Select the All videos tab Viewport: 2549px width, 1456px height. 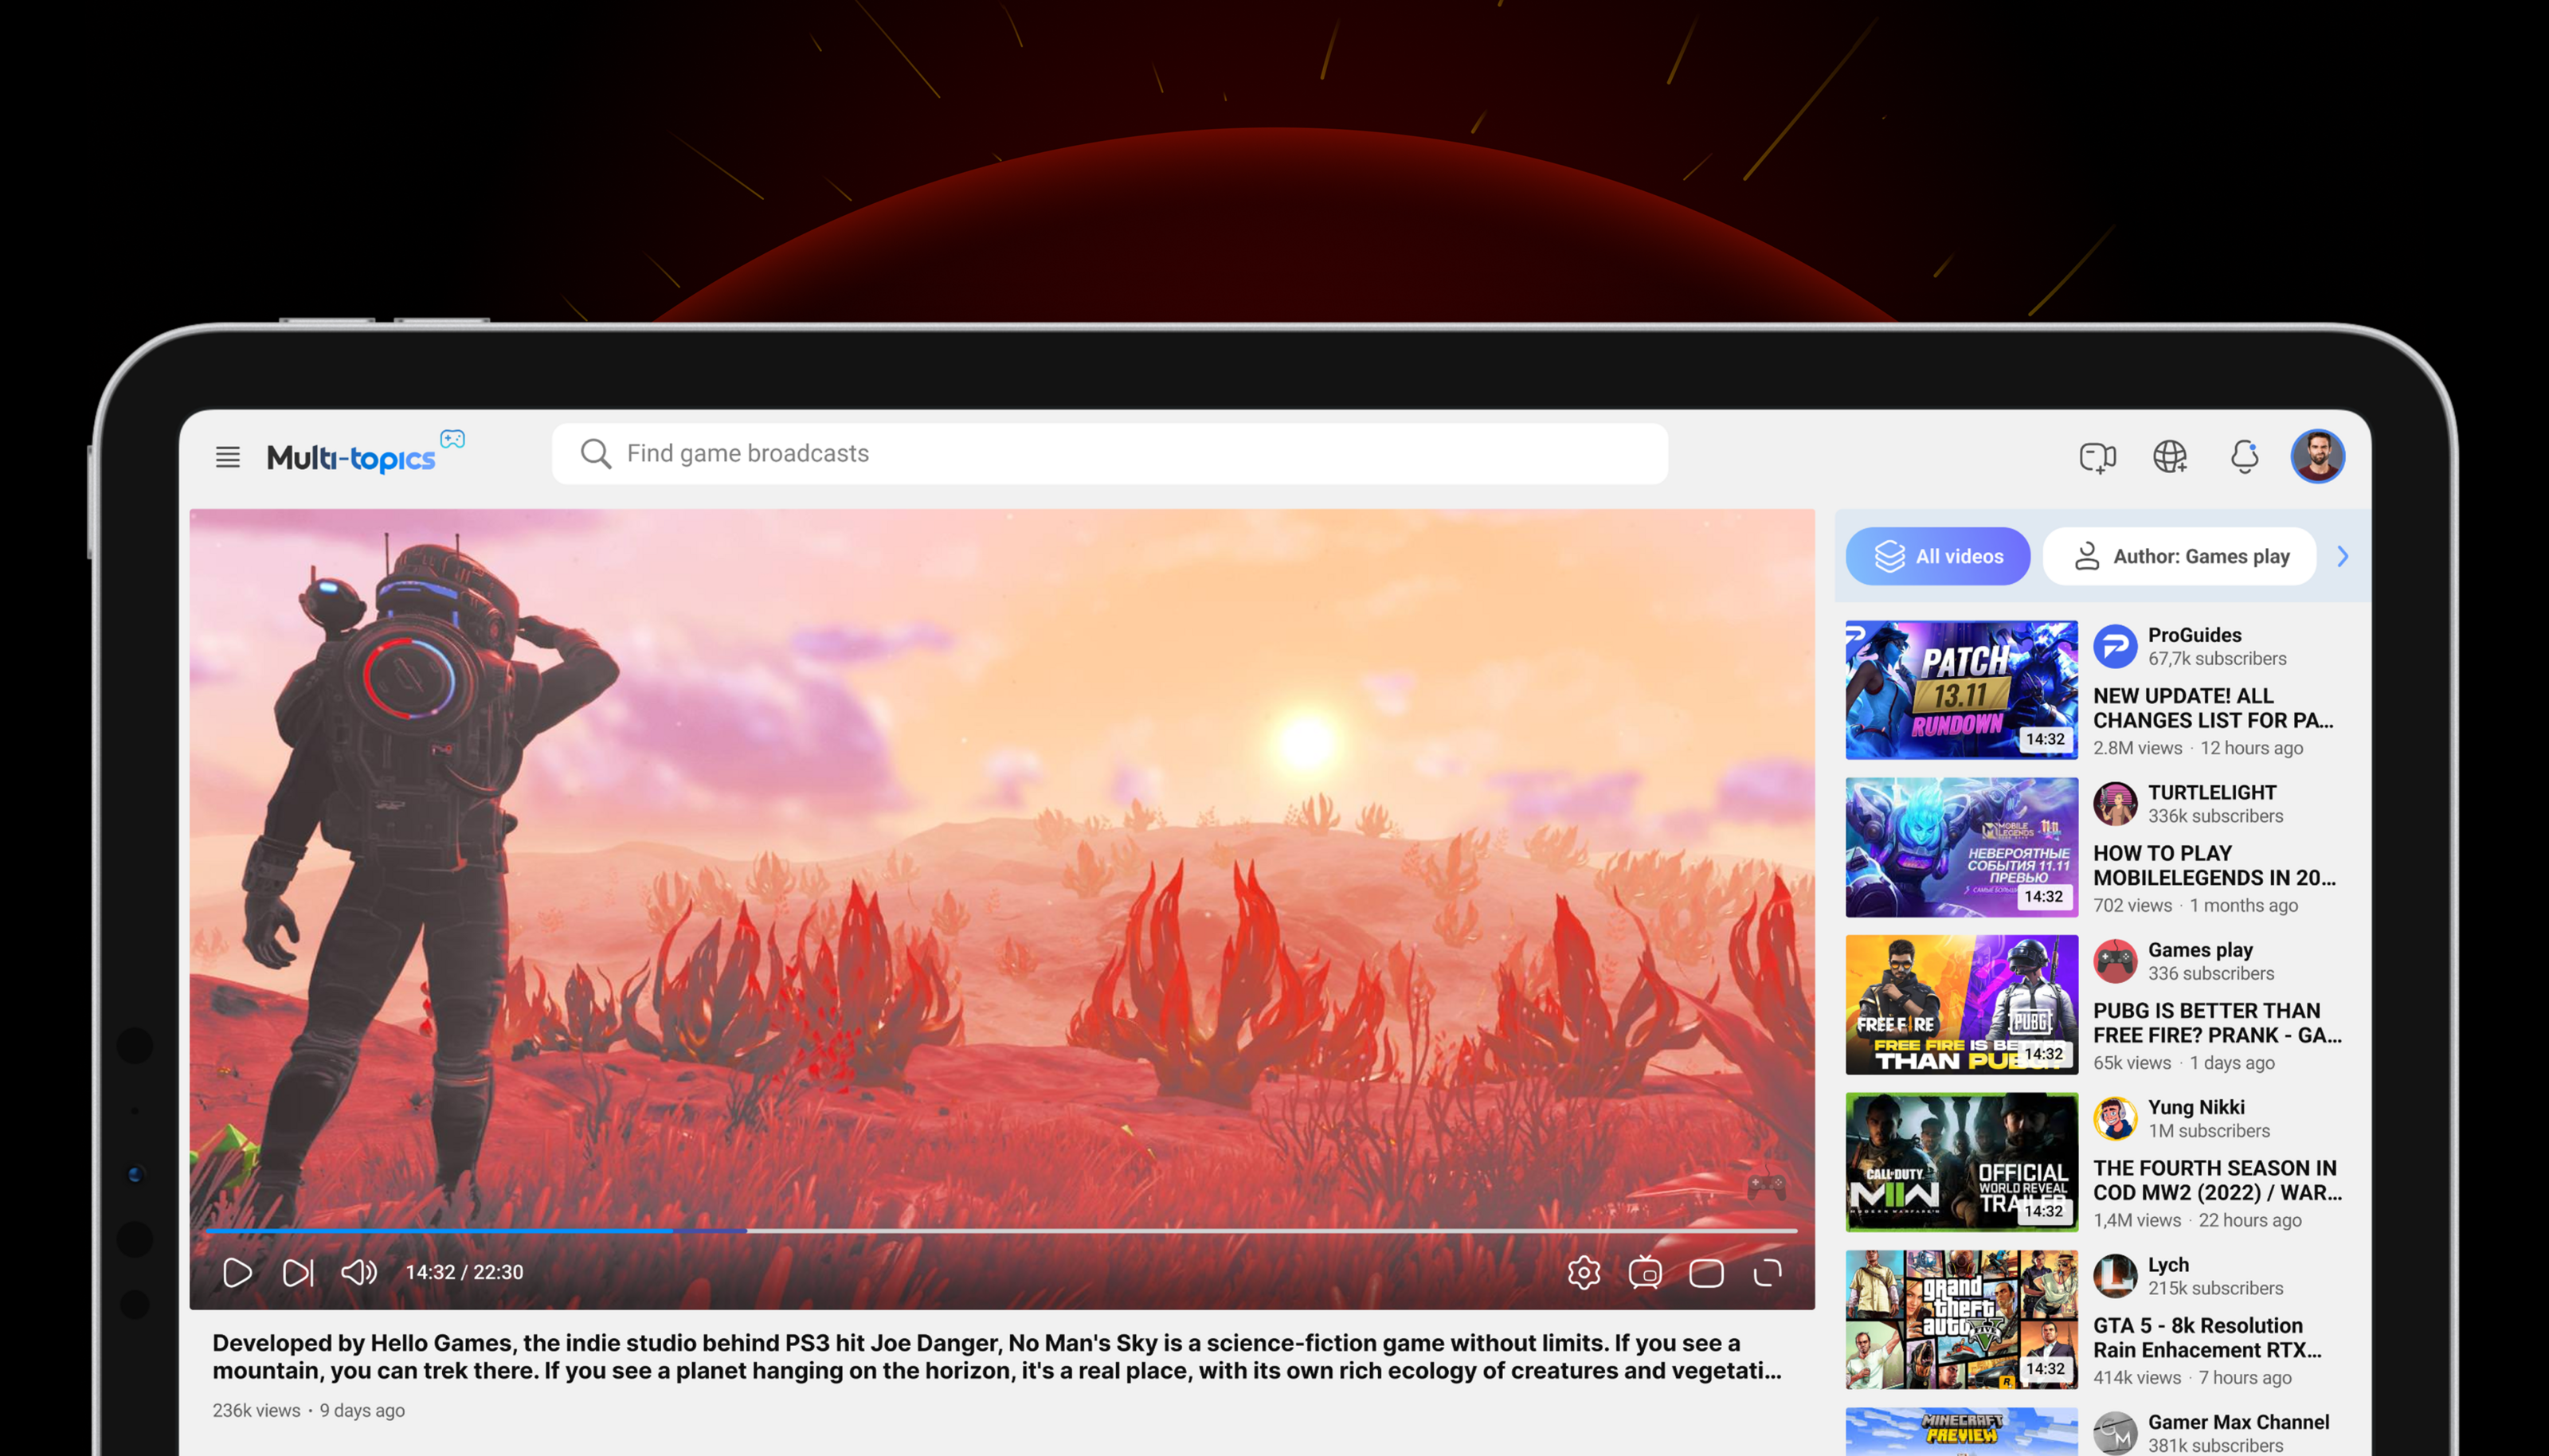[1937, 556]
